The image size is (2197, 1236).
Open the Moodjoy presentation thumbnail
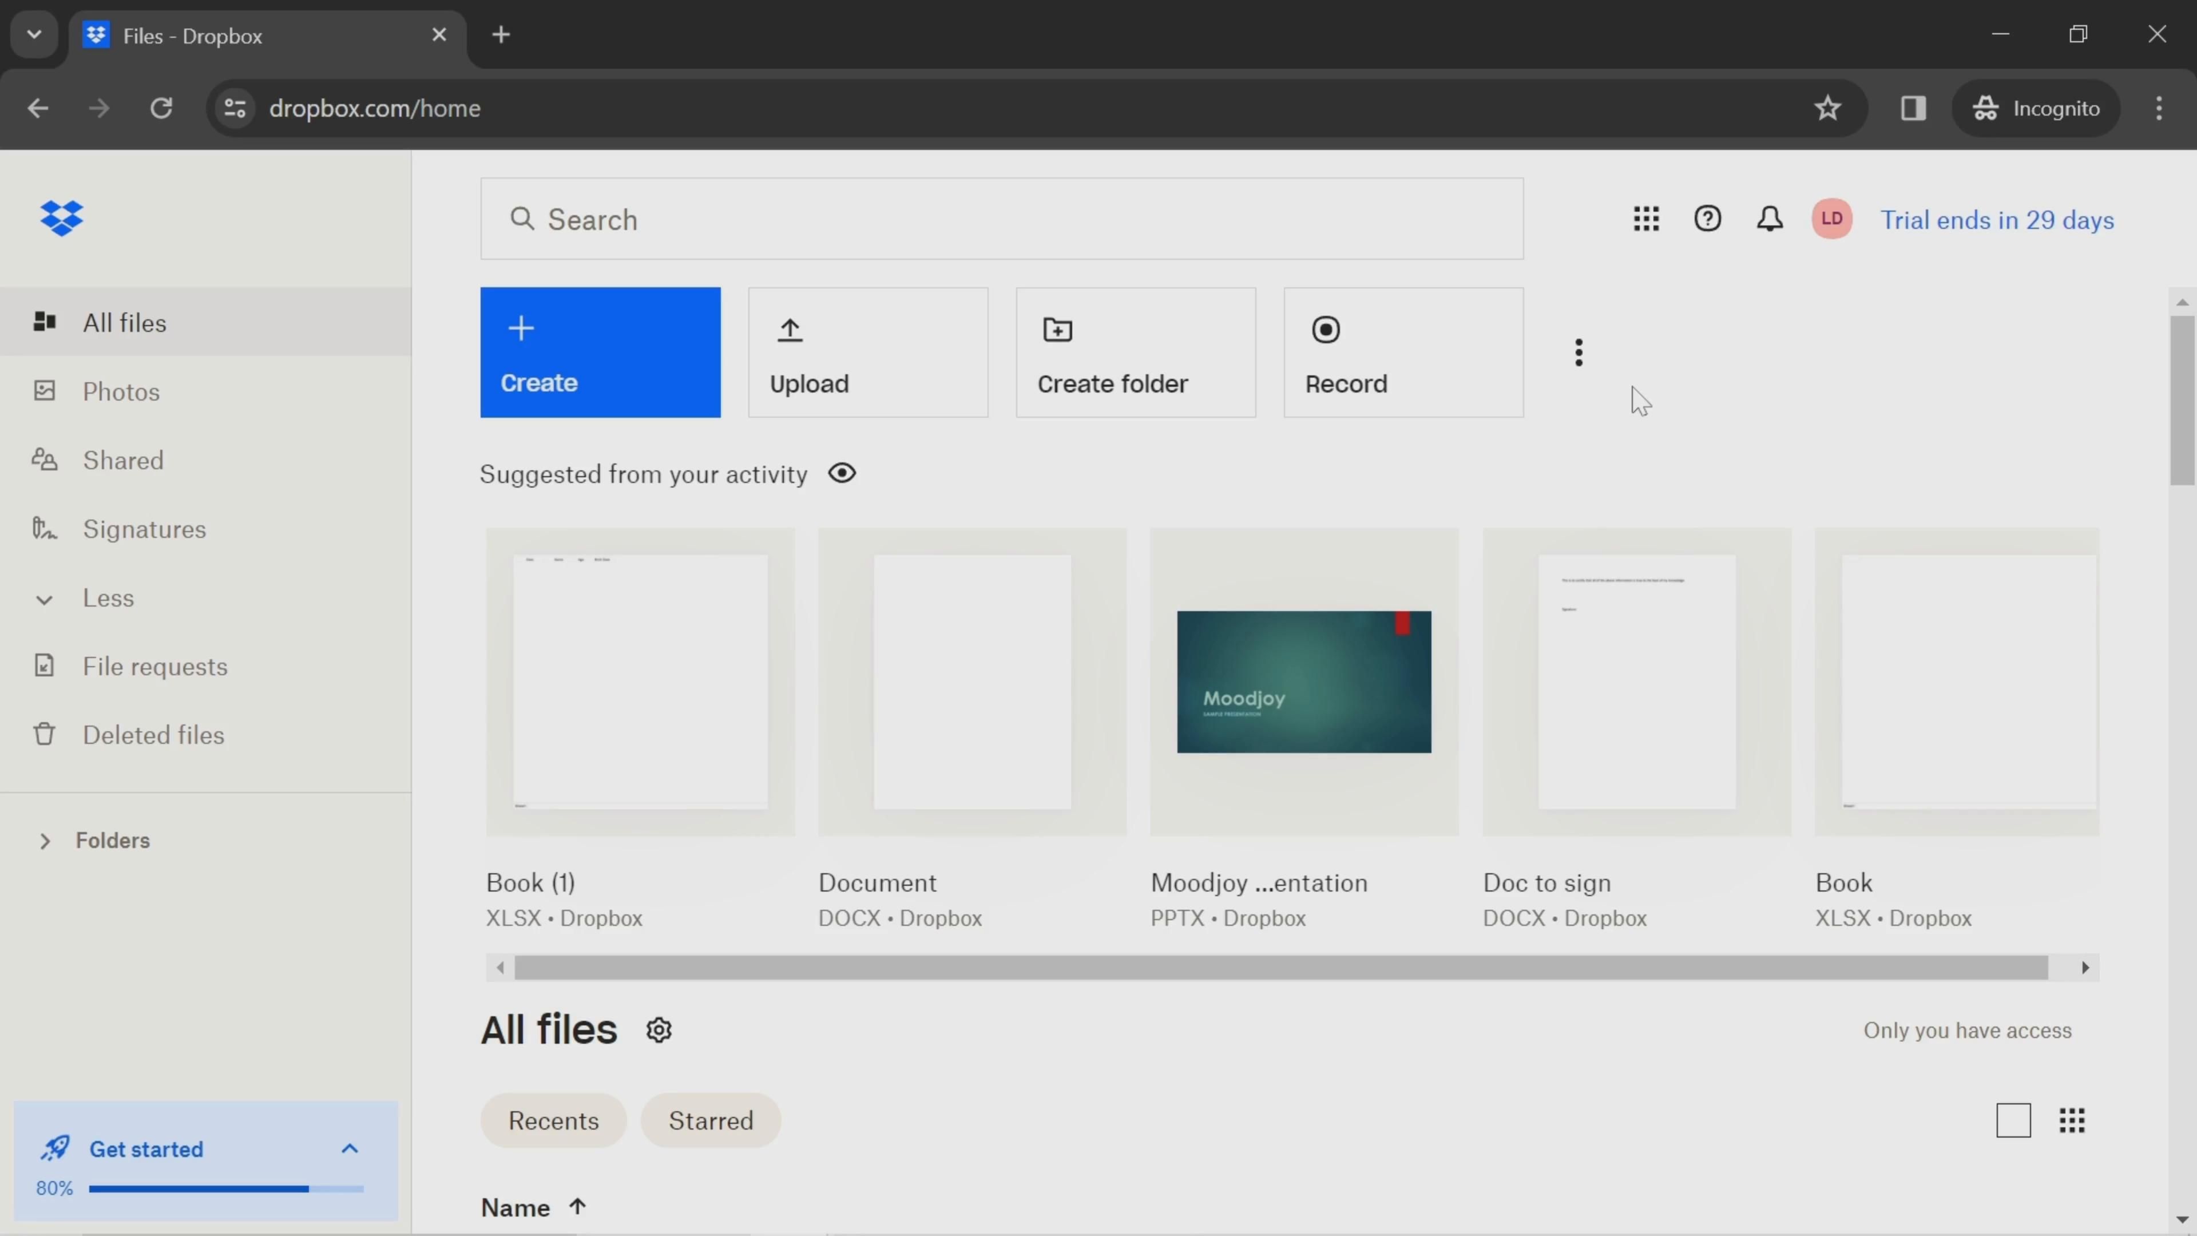(1303, 682)
